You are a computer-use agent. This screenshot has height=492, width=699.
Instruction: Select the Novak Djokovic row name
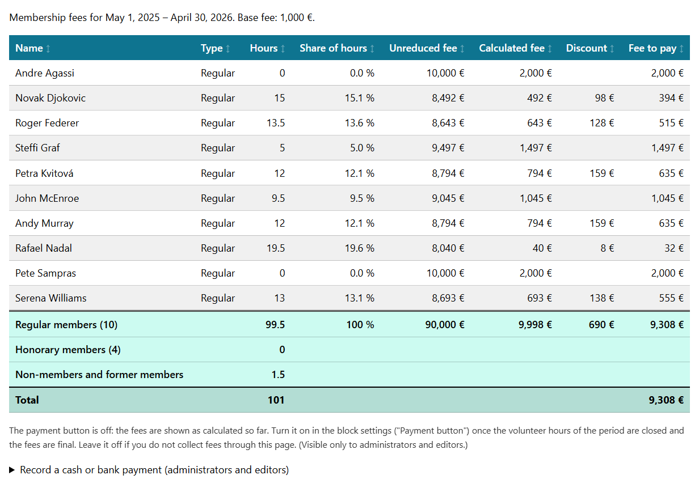click(x=50, y=98)
